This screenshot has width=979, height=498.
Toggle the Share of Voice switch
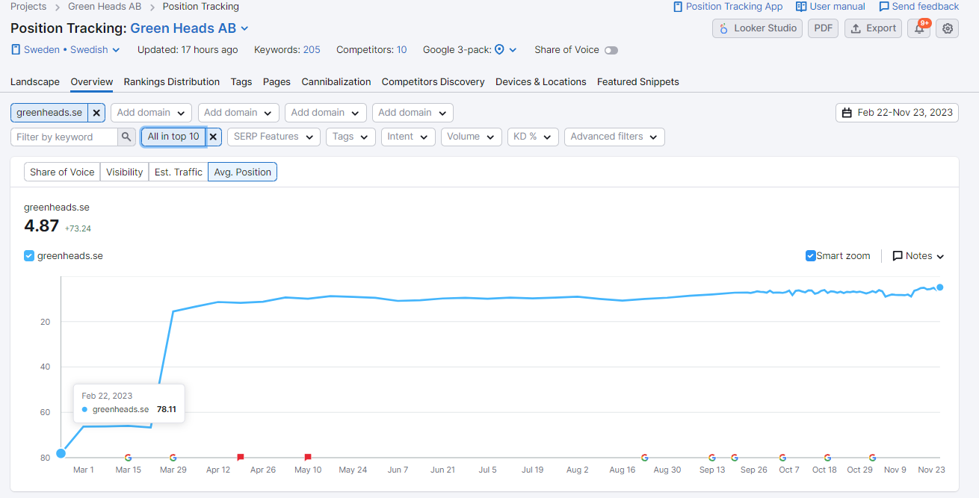611,50
